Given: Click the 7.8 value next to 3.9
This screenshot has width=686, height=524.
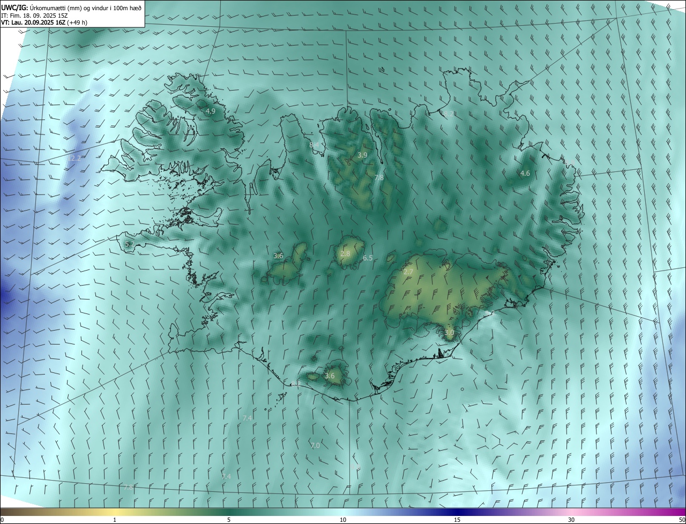Looking at the screenshot, I should tap(379, 177).
